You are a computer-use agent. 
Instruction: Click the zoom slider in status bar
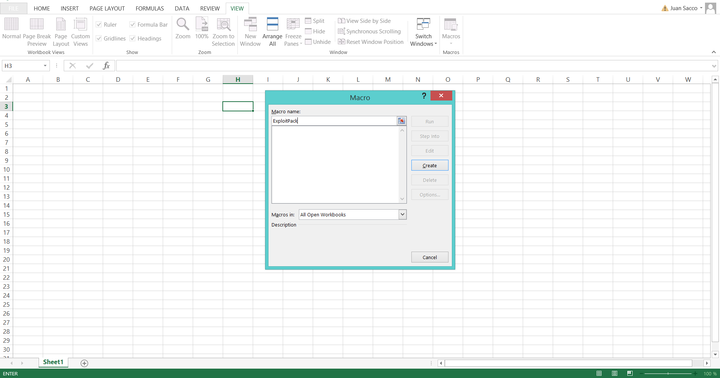[668, 373]
